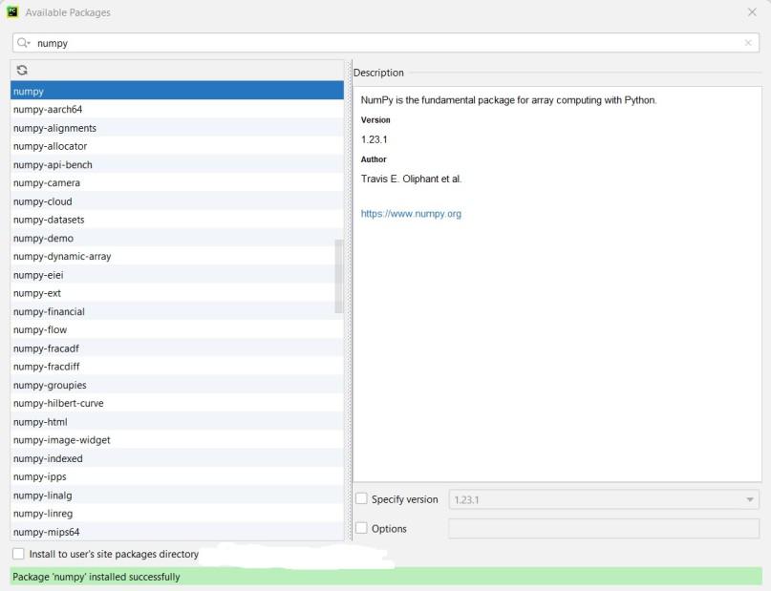
Task: Close the Available Packages dialog
Action: pos(752,12)
